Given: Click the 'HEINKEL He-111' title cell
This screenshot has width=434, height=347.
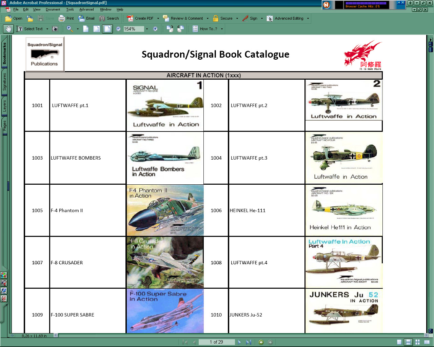Looking at the screenshot, I should 267,210.
